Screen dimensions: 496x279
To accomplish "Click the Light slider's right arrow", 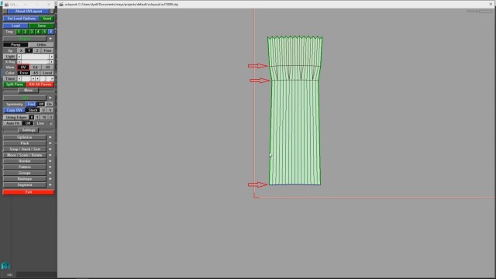I will pos(52,57).
